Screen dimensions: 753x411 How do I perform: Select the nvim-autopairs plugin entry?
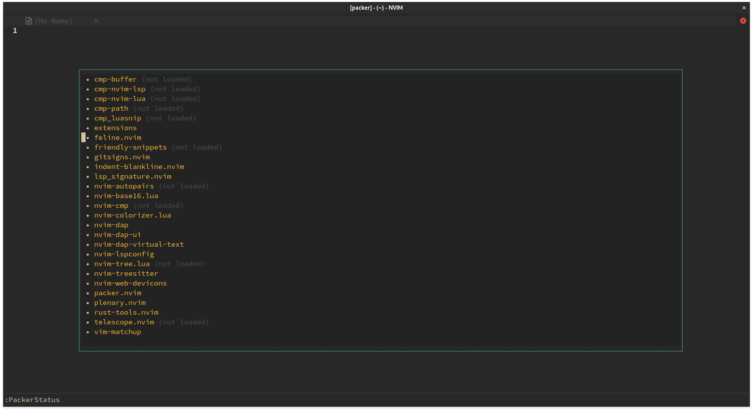coord(124,186)
